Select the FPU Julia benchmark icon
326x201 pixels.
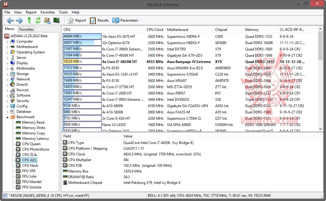pos(18,176)
